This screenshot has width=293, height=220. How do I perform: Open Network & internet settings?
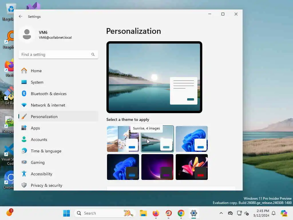(x=58, y=105)
